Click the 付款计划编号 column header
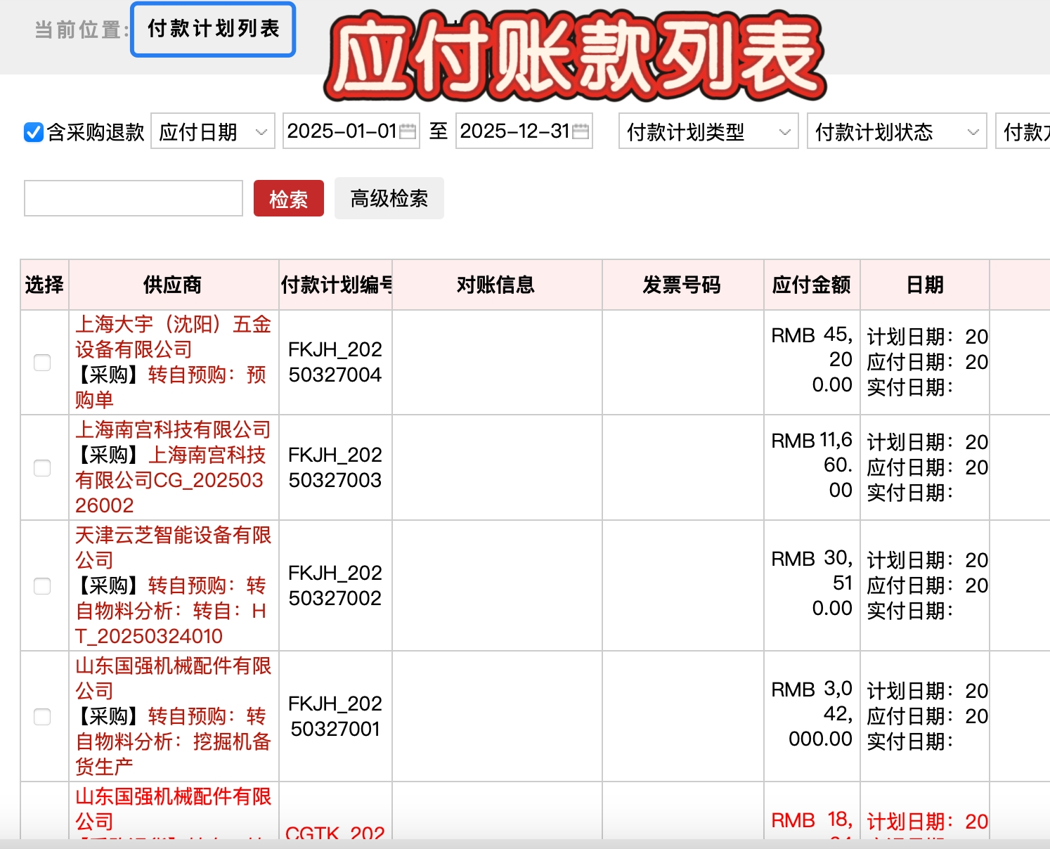Screen dimensions: 1050x849 pos(336,285)
